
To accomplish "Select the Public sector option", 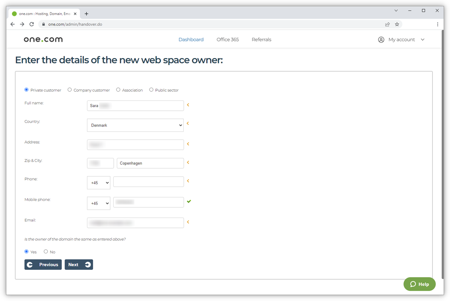I will click(151, 90).
